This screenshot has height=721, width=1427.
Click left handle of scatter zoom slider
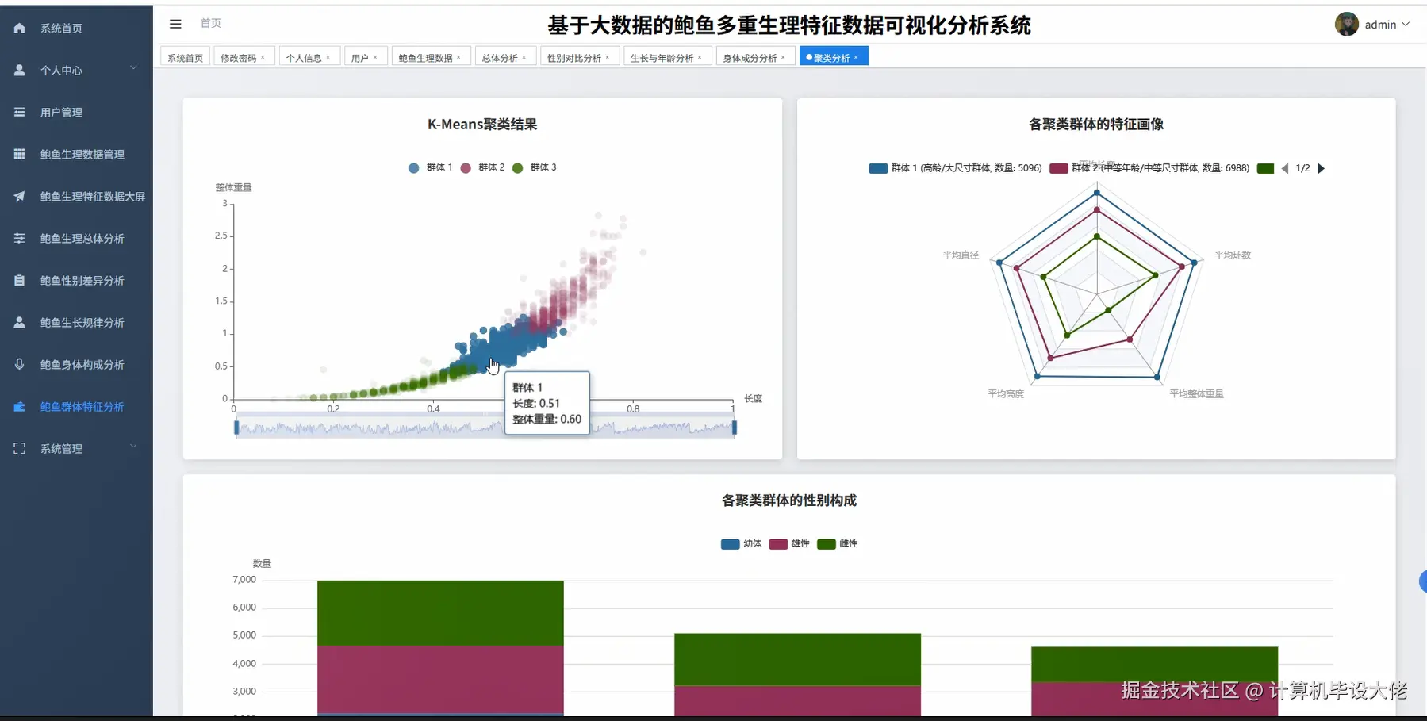coord(236,428)
